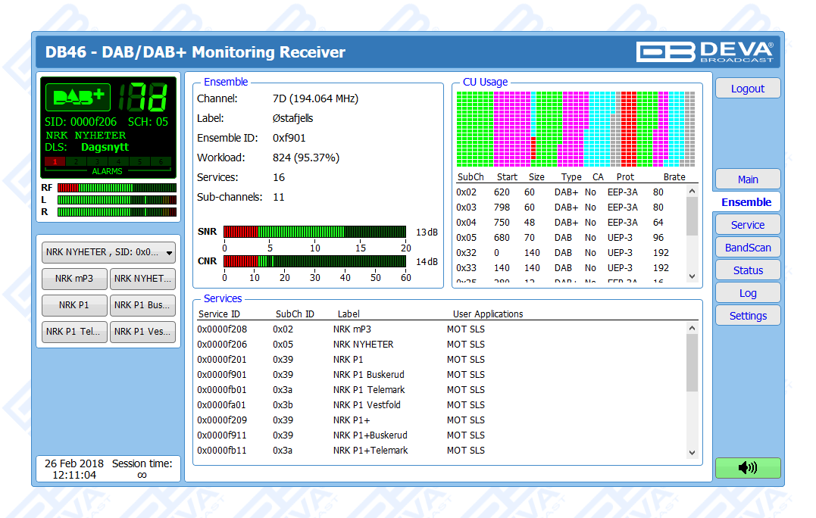The width and height of the screenshot is (816, 518).
Task: Switch to the Main tab
Action: click(747, 179)
